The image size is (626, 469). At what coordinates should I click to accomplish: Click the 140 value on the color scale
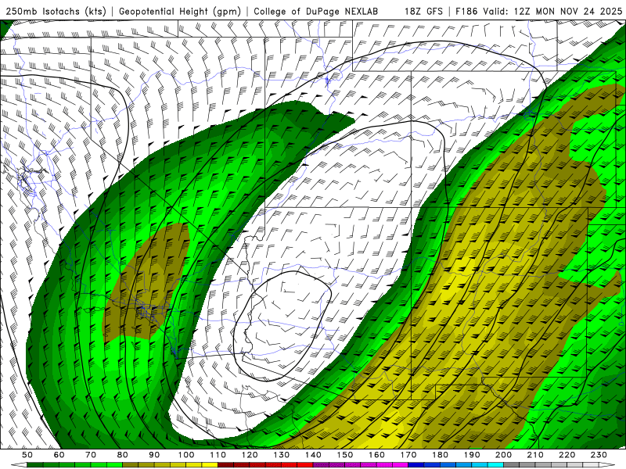[313, 455]
